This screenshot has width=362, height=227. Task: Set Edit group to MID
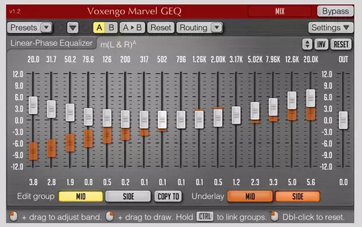81,196
